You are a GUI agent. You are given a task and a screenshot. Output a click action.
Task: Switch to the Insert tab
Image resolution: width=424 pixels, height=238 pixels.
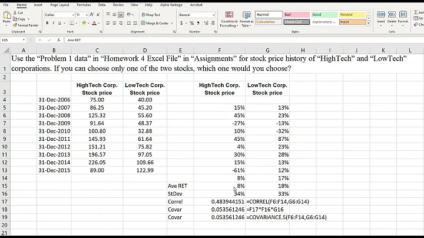click(38, 5)
